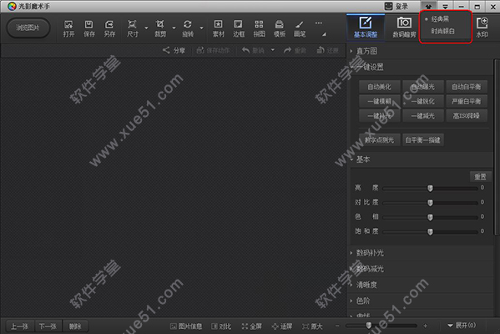Select the 裁剪 crop tool icon
The height and width of the screenshot is (334, 500).
(x=160, y=28)
